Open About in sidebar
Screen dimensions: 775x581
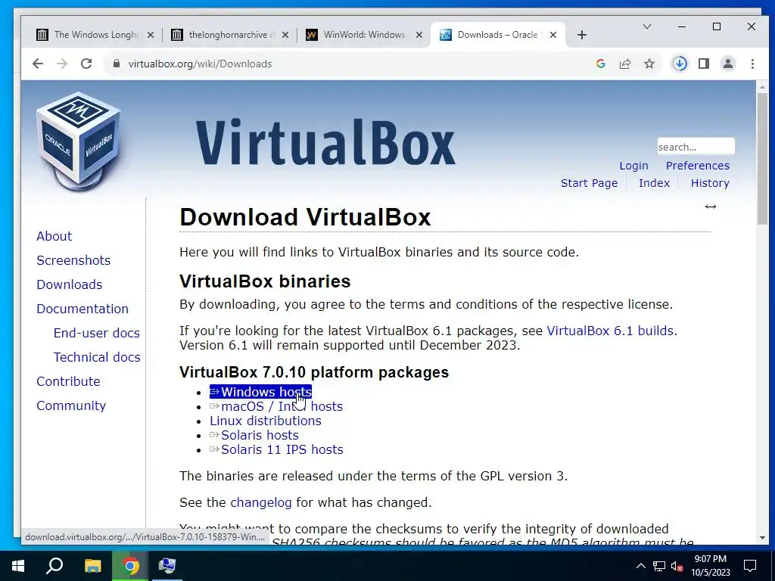coord(54,236)
